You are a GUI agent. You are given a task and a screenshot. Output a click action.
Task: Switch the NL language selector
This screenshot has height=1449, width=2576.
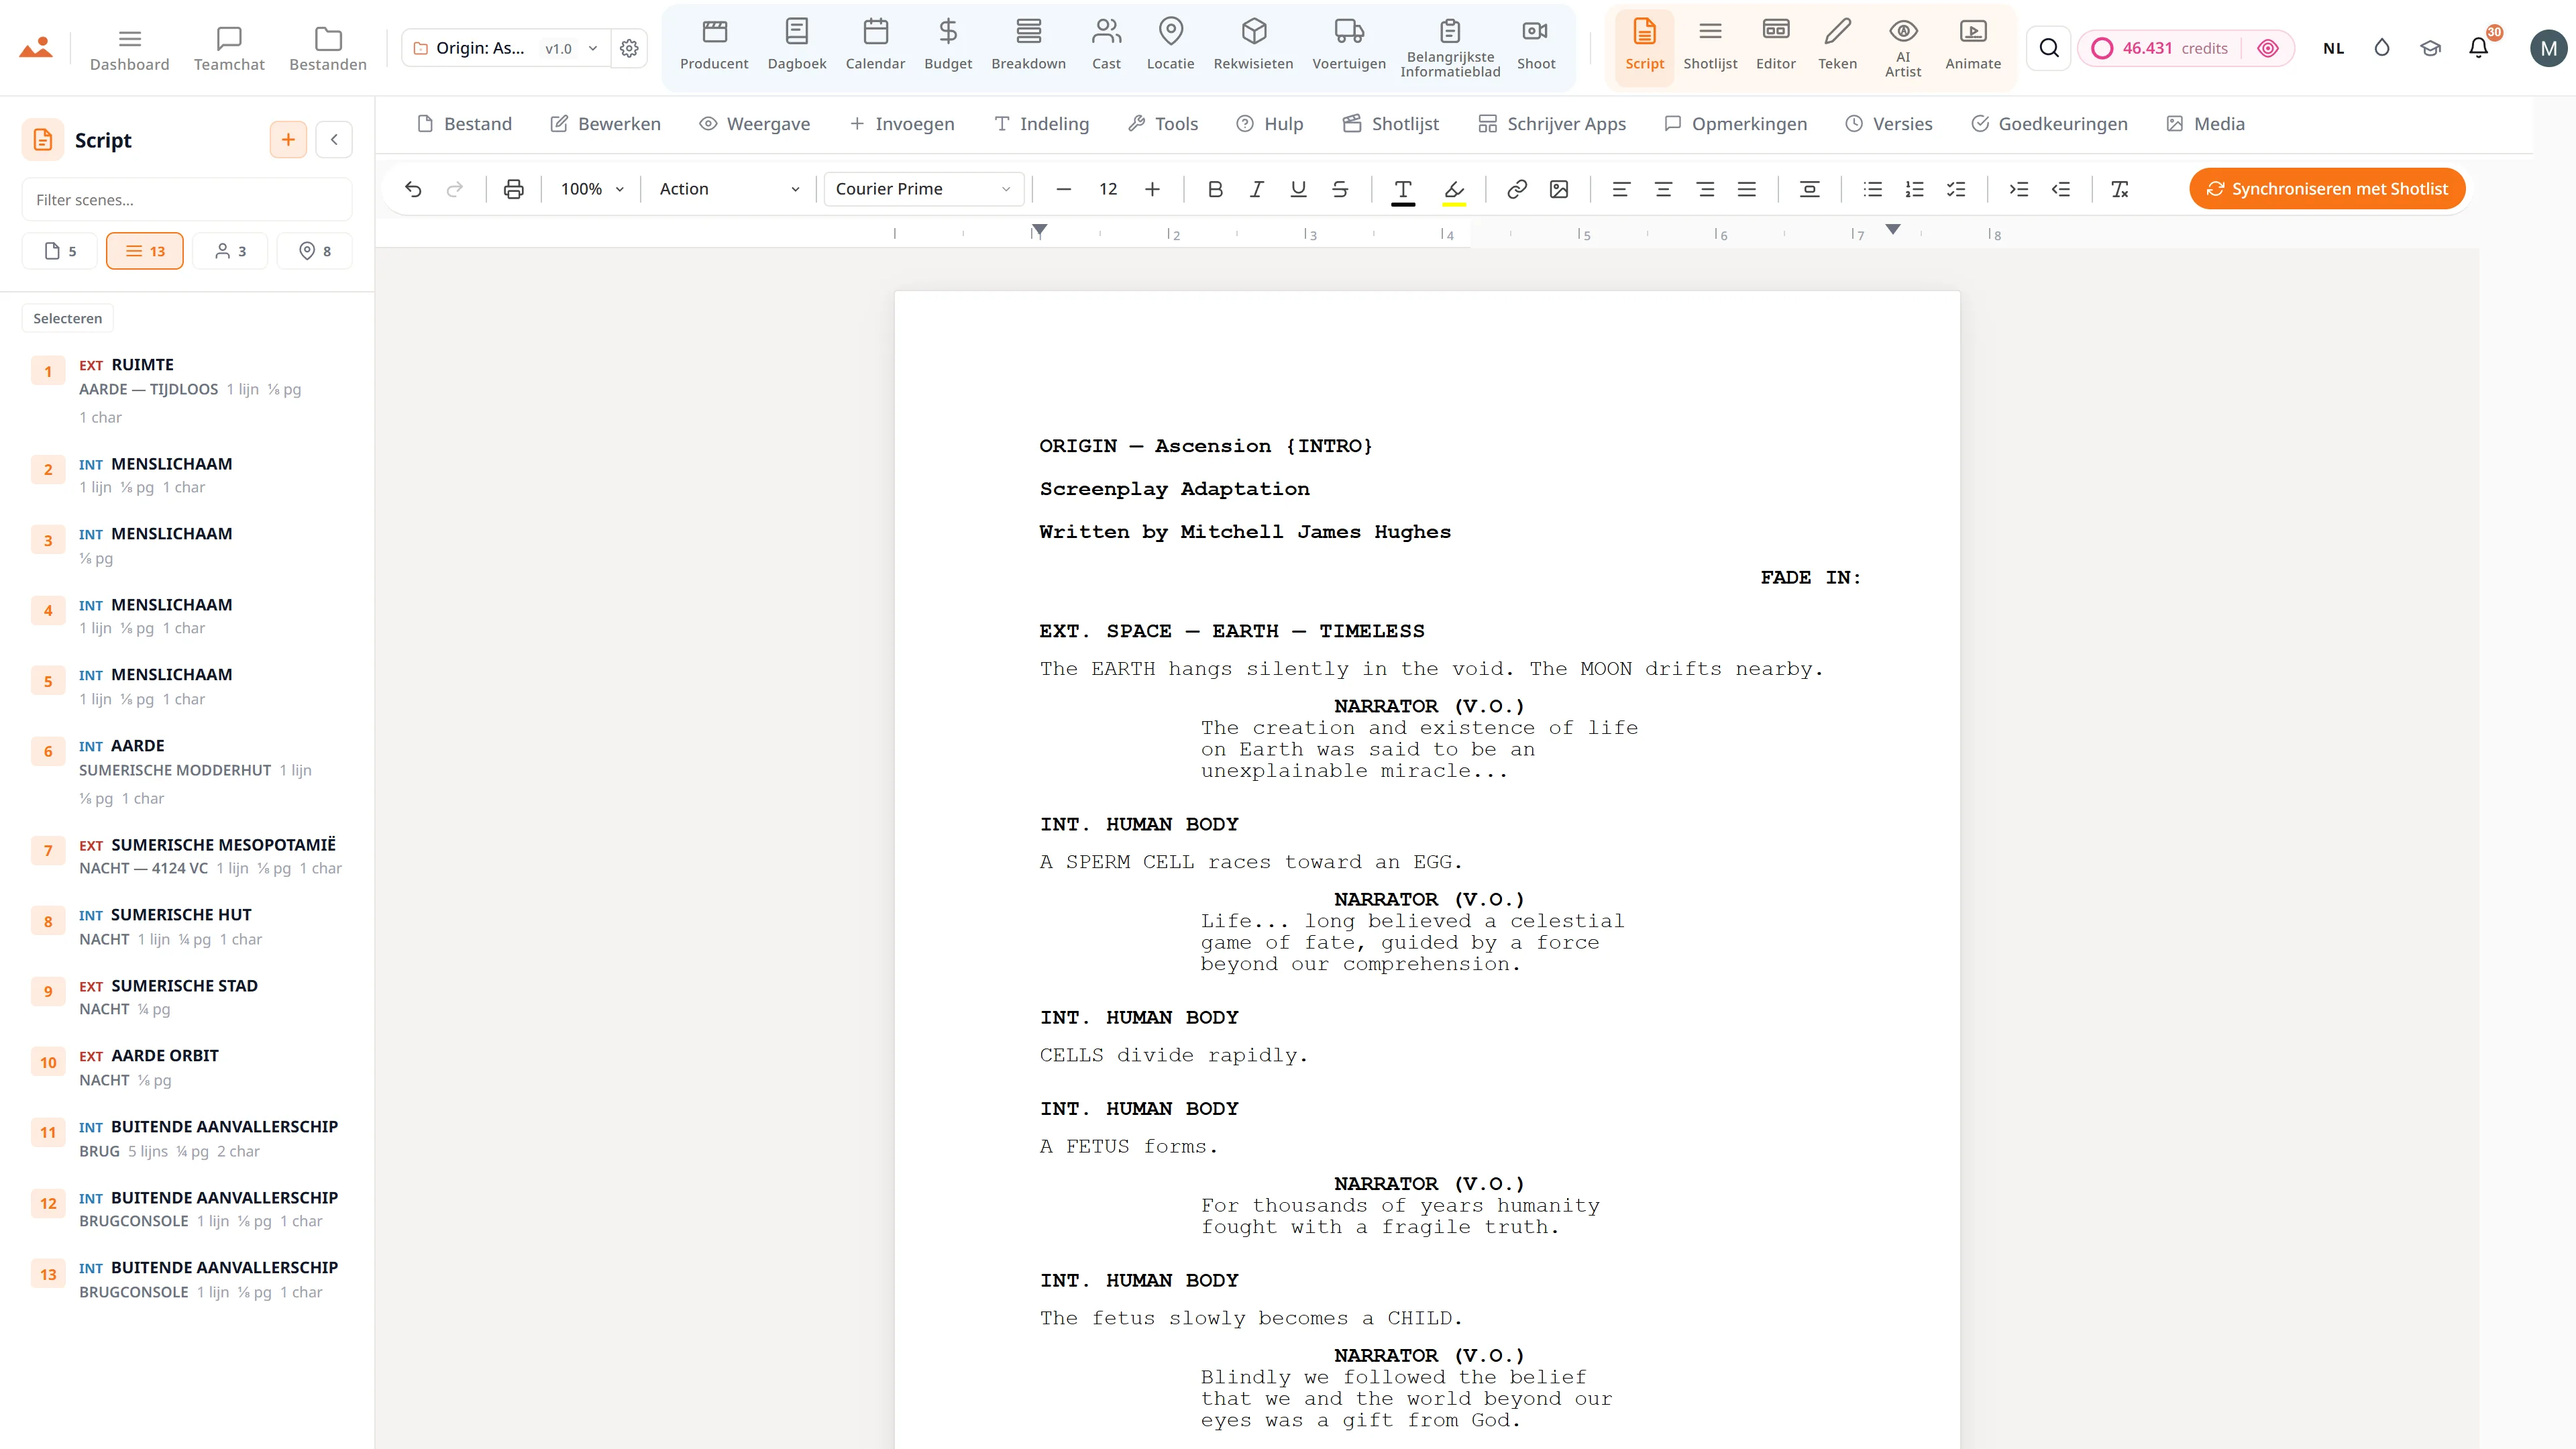(x=2333, y=48)
